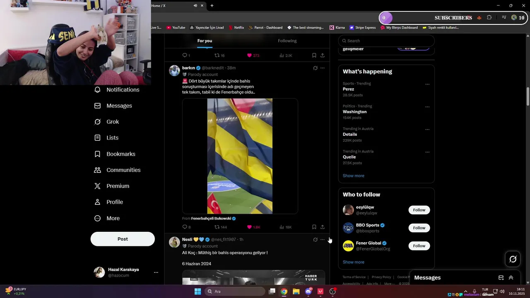This screenshot has height=298, width=530.
Task: Open the floating Grok button
Action: [x=513, y=259]
